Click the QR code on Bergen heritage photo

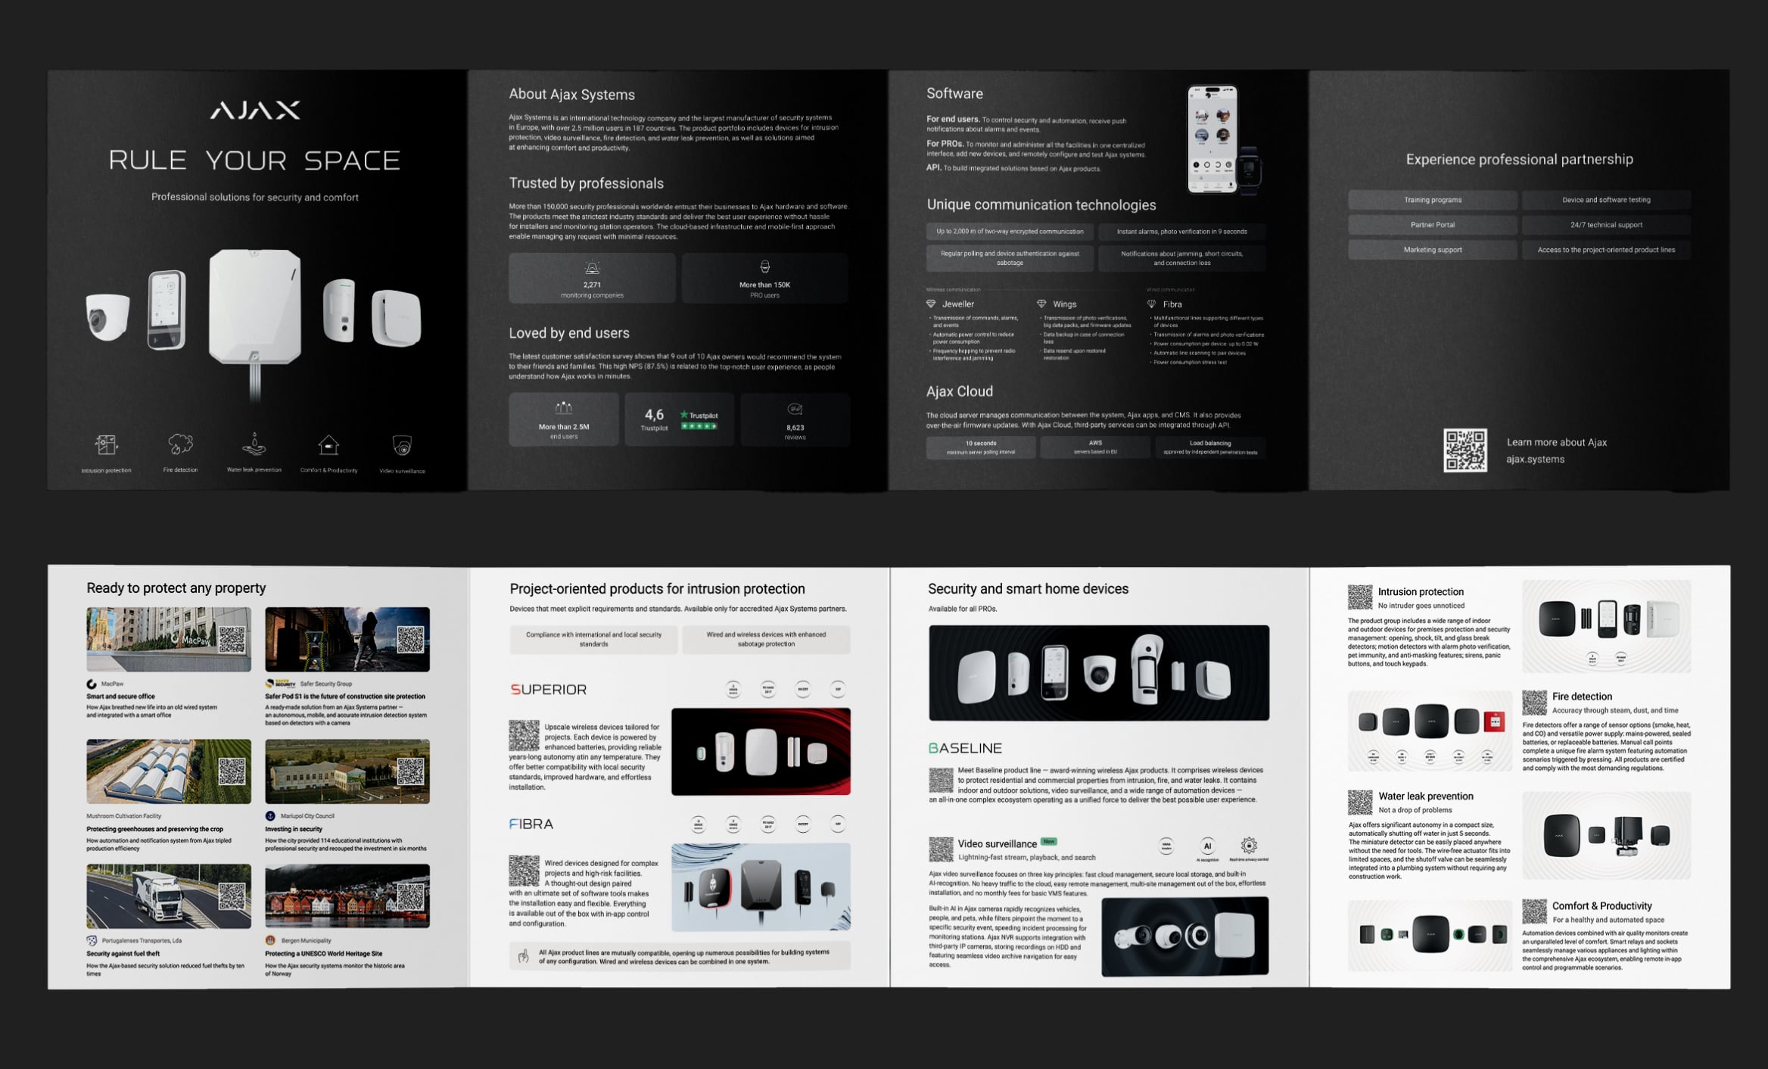tap(411, 896)
